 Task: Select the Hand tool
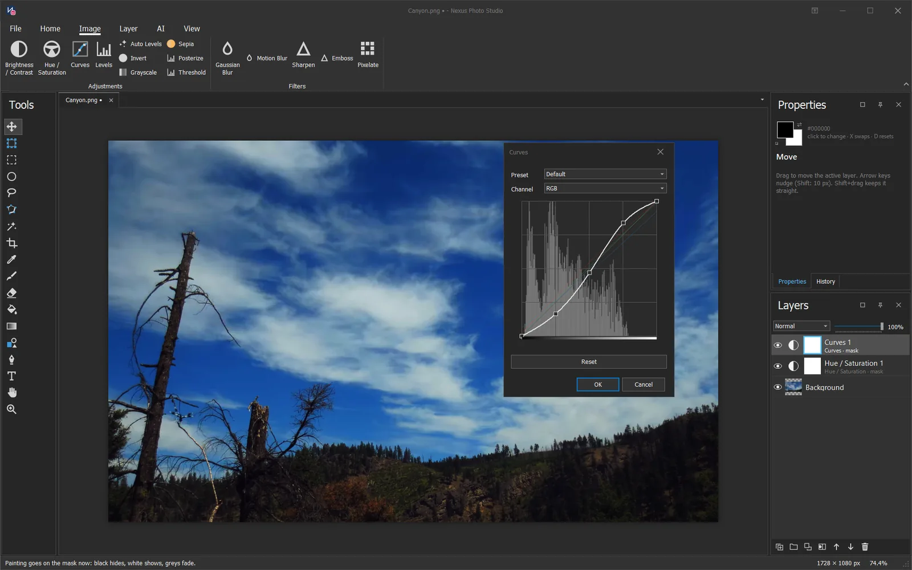tap(11, 393)
